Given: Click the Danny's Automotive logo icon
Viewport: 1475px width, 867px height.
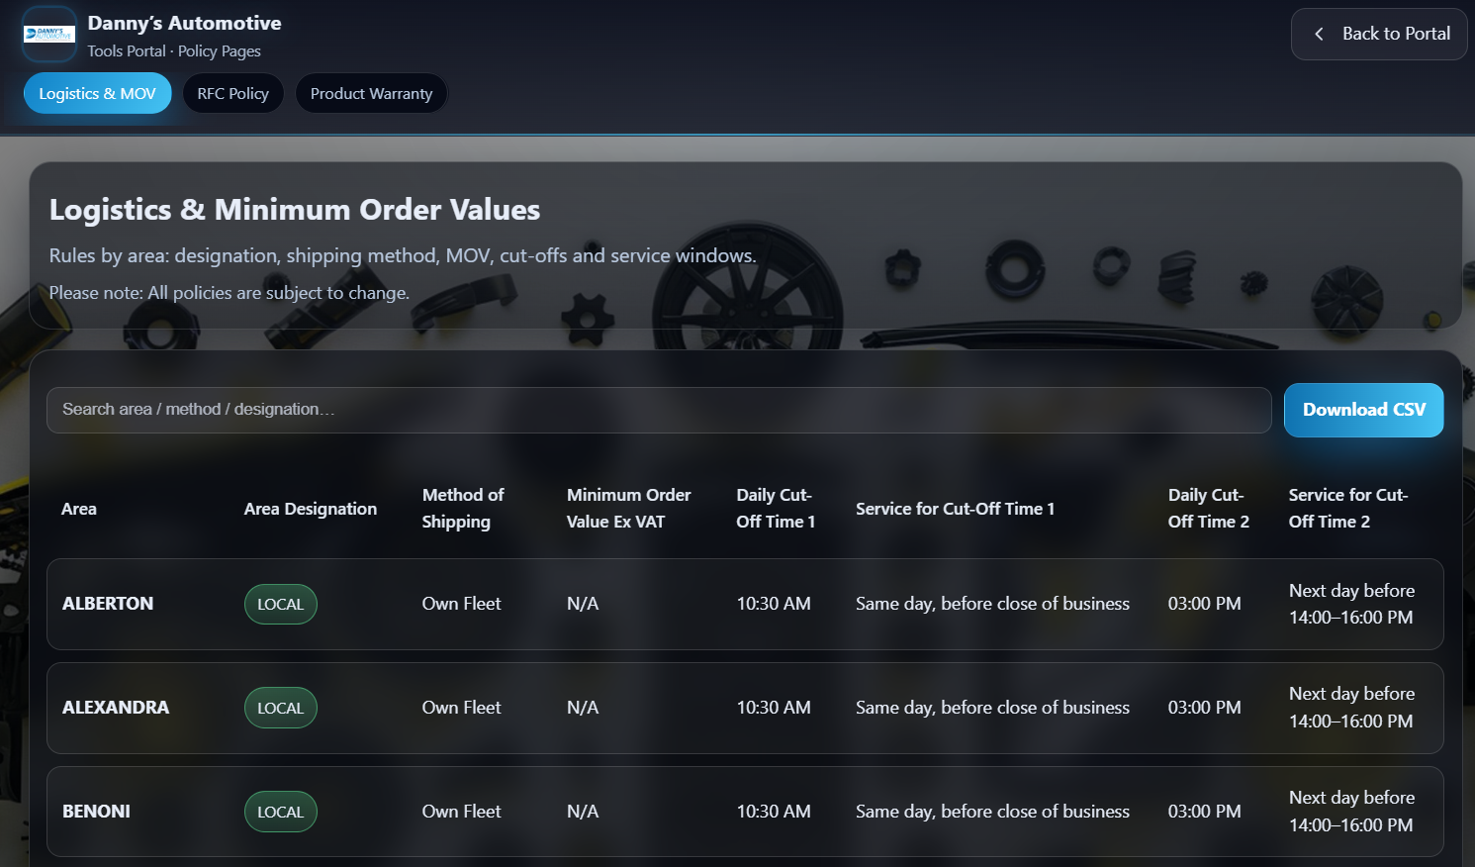Looking at the screenshot, I should (49, 35).
